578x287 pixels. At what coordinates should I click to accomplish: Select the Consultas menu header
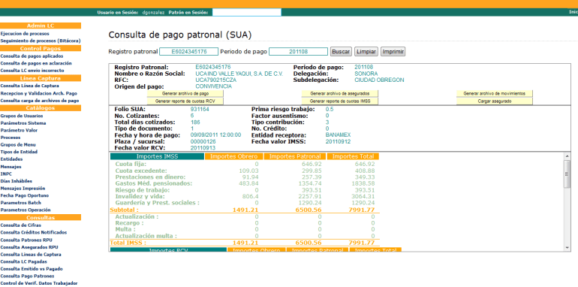(x=41, y=218)
